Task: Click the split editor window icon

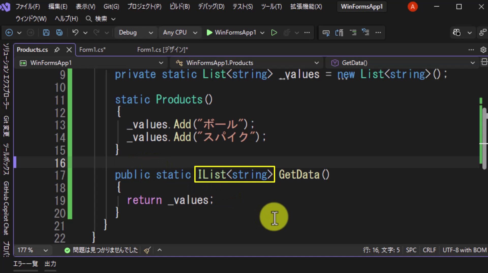Action: point(484,62)
